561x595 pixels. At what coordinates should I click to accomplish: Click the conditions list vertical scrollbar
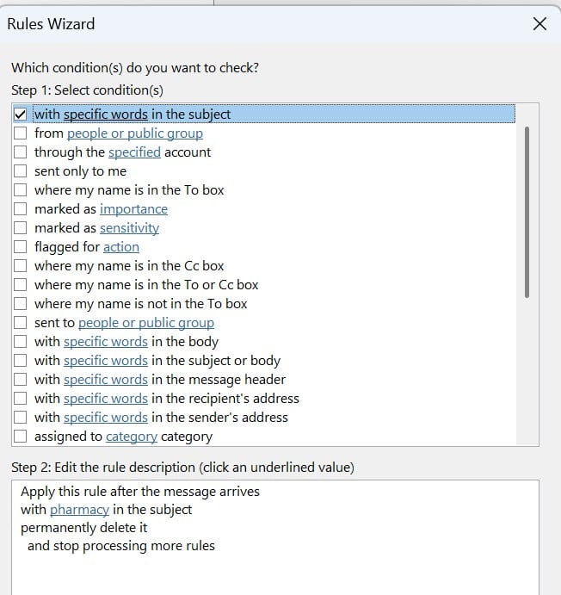tap(527, 212)
